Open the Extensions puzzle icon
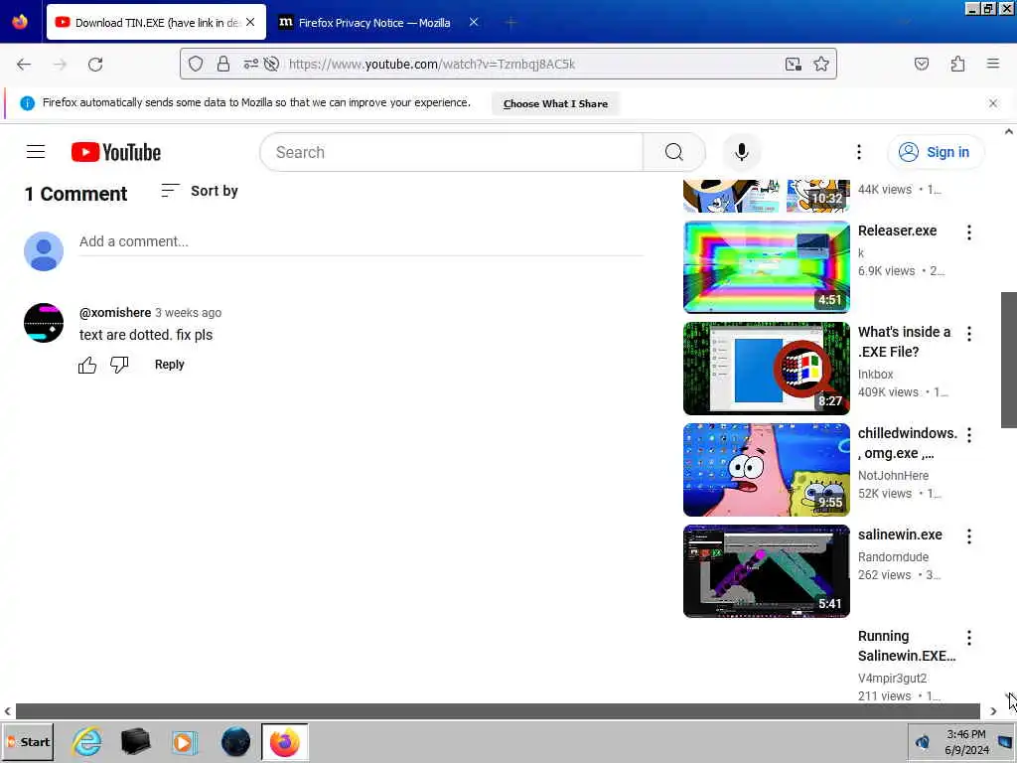The image size is (1017, 763). 957,64
